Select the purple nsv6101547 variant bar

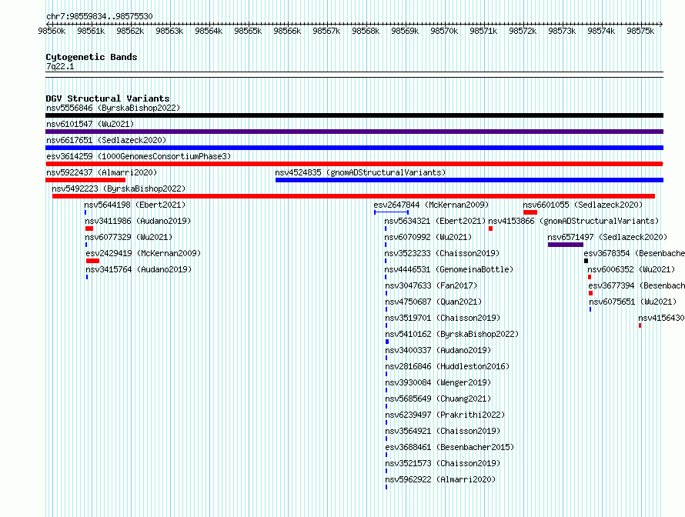[354, 132]
